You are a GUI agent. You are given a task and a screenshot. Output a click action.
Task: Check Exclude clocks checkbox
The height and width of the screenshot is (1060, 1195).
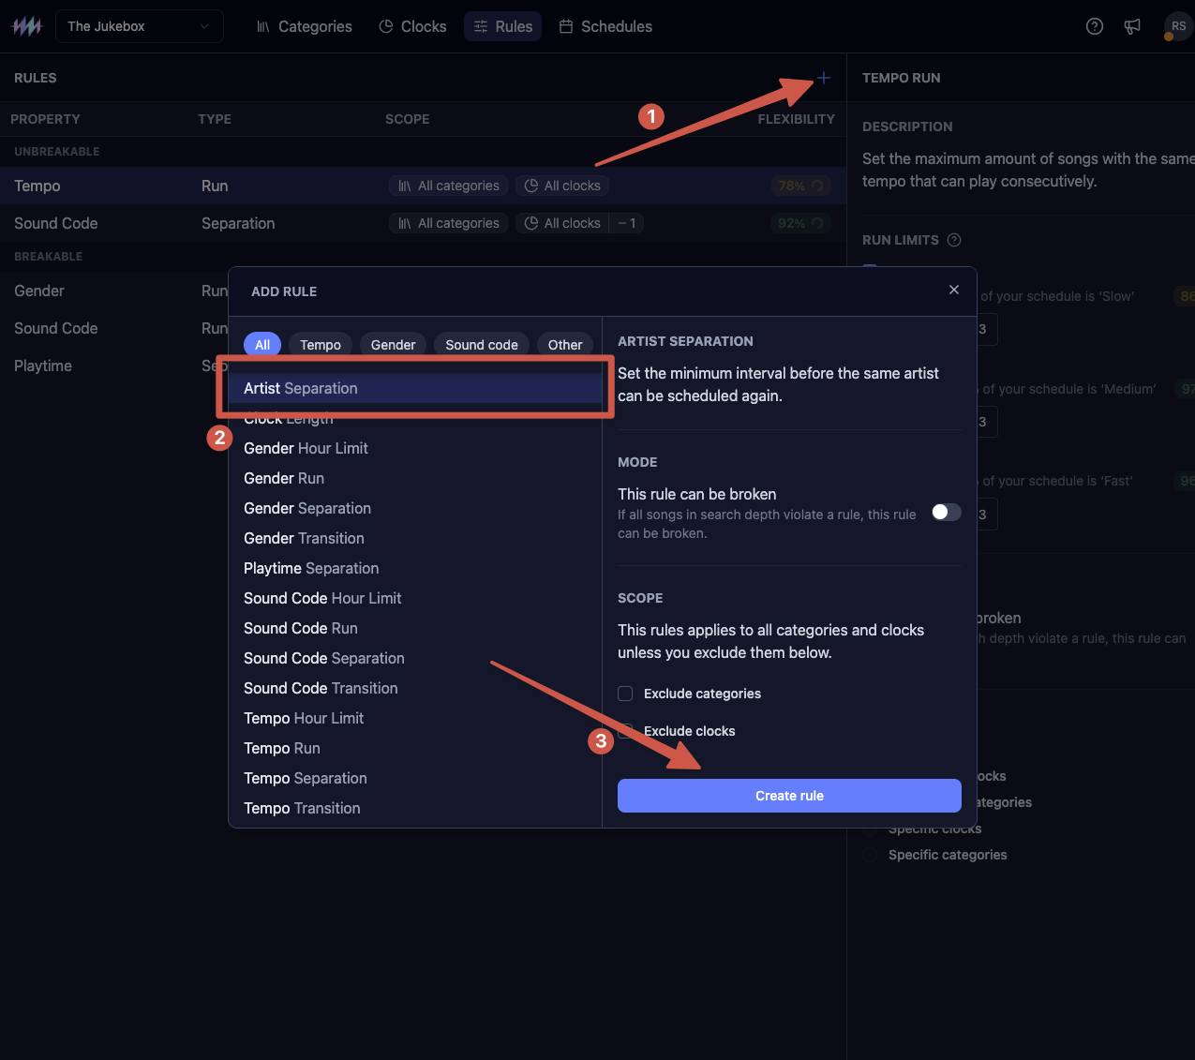(625, 731)
